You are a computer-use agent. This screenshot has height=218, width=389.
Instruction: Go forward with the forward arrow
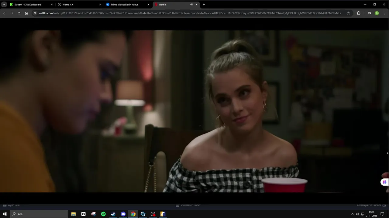12,13
